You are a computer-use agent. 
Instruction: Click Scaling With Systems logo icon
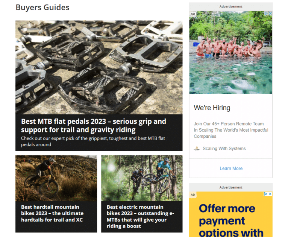197,149
